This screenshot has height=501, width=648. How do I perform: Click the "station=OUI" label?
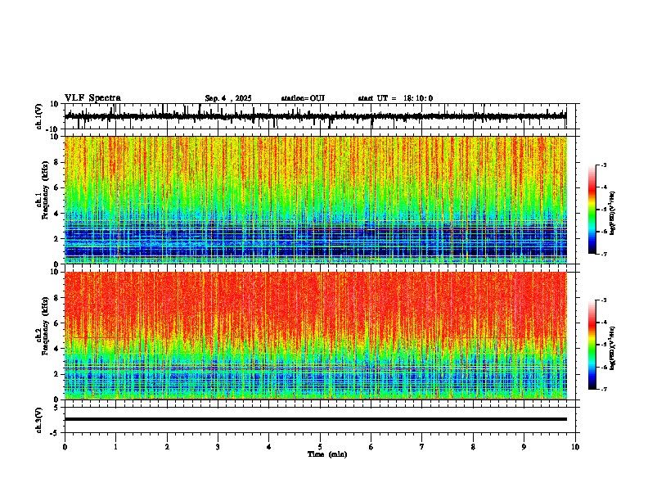[303, 98]
